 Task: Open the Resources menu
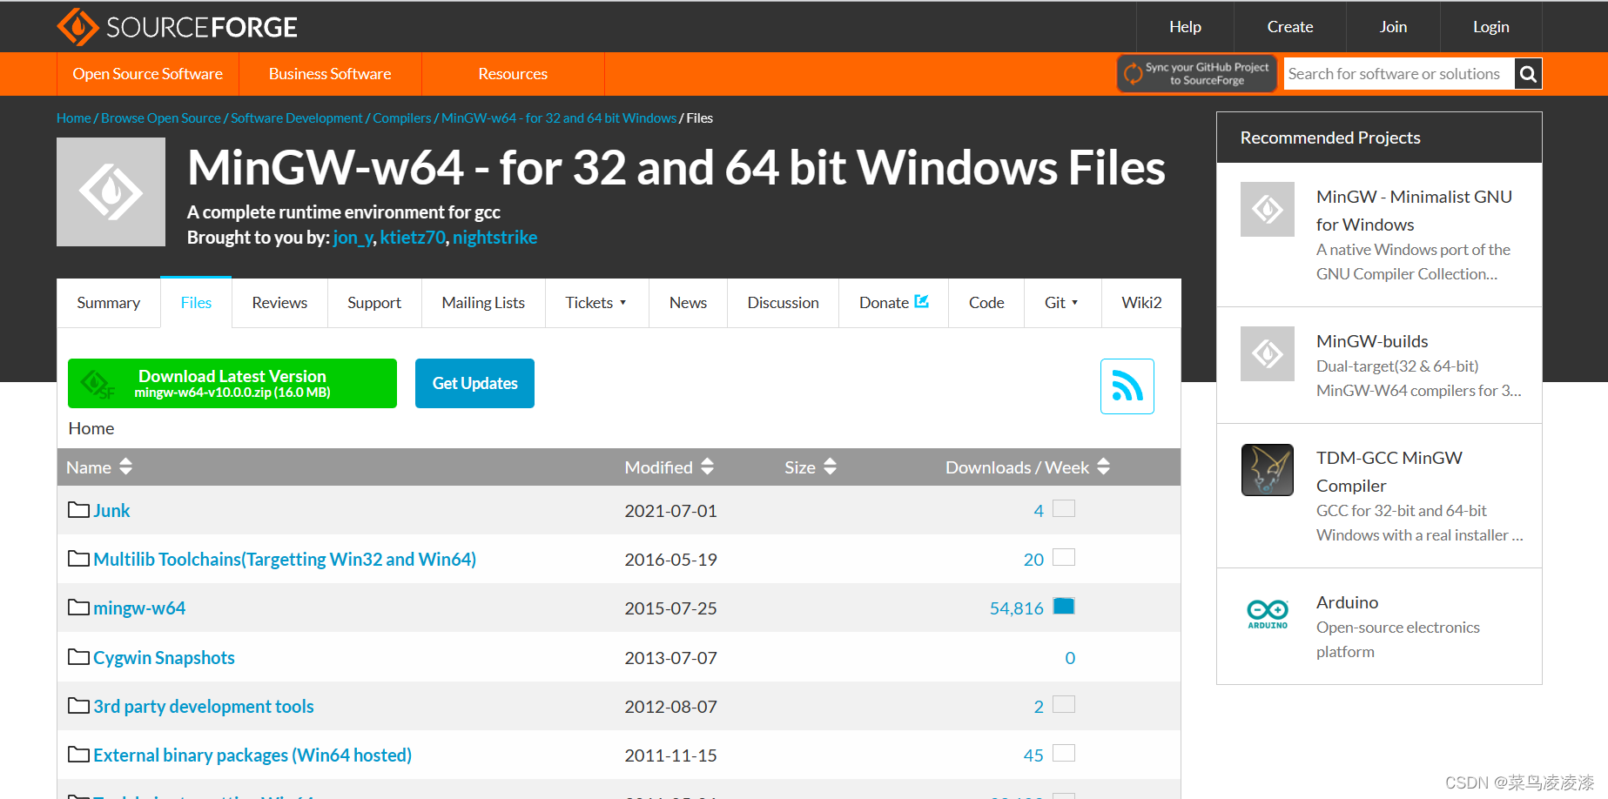click(x=513, y=74)
